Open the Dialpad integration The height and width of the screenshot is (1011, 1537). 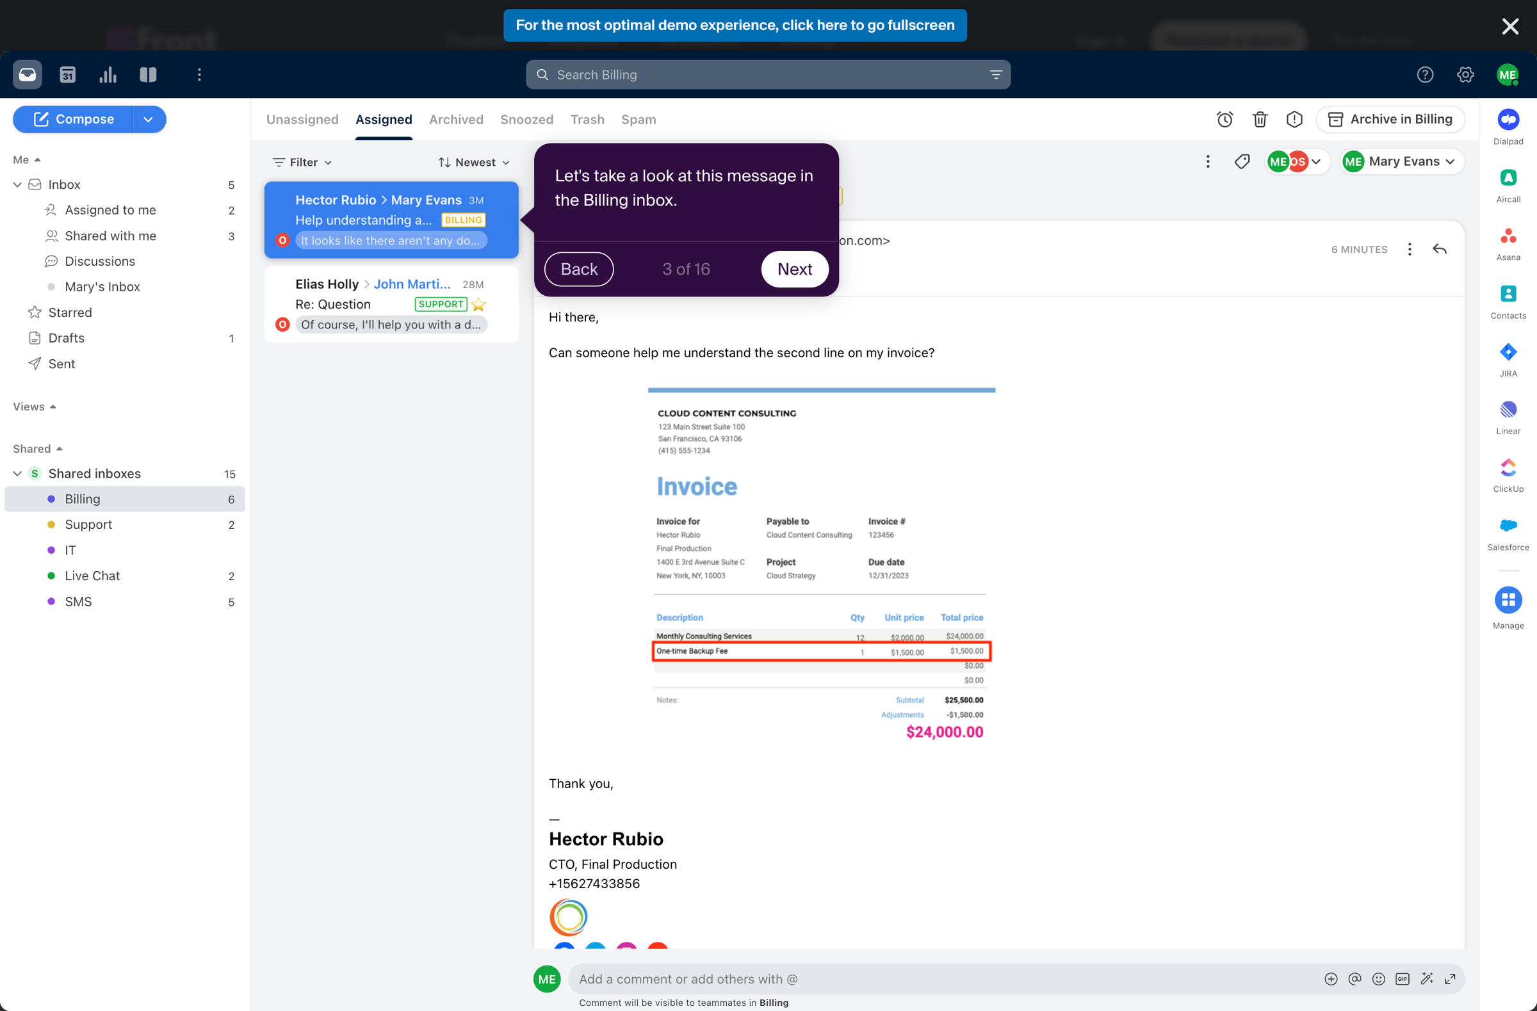click(x=1508, y=127)
